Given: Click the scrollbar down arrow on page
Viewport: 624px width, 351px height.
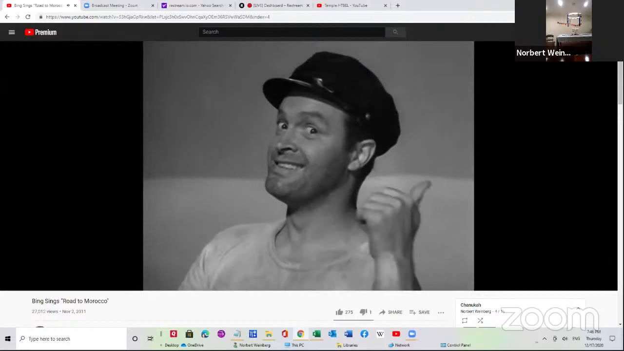Looking at the screenshot, I should (620, 324).
